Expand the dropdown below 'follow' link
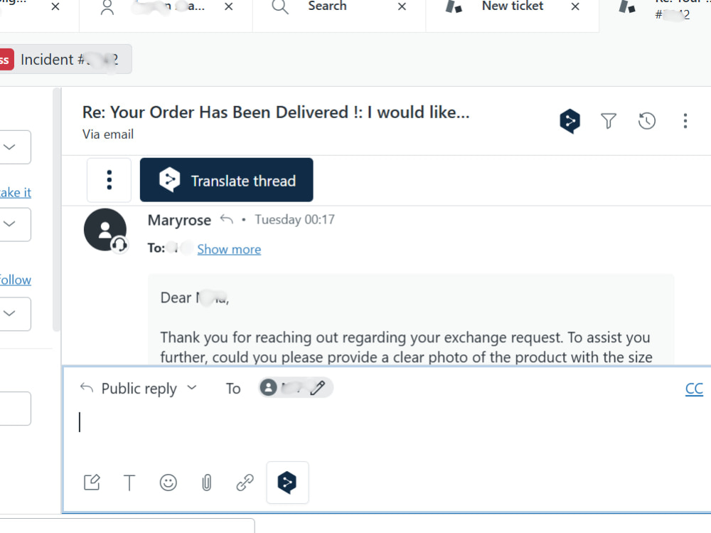 (9, 313)
